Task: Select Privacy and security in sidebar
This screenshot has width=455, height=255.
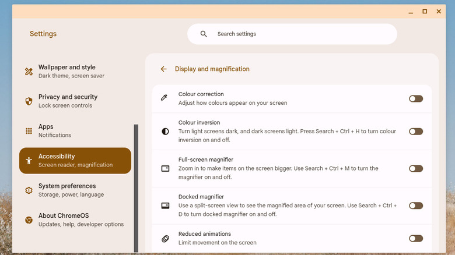Action: click(68, 101)
